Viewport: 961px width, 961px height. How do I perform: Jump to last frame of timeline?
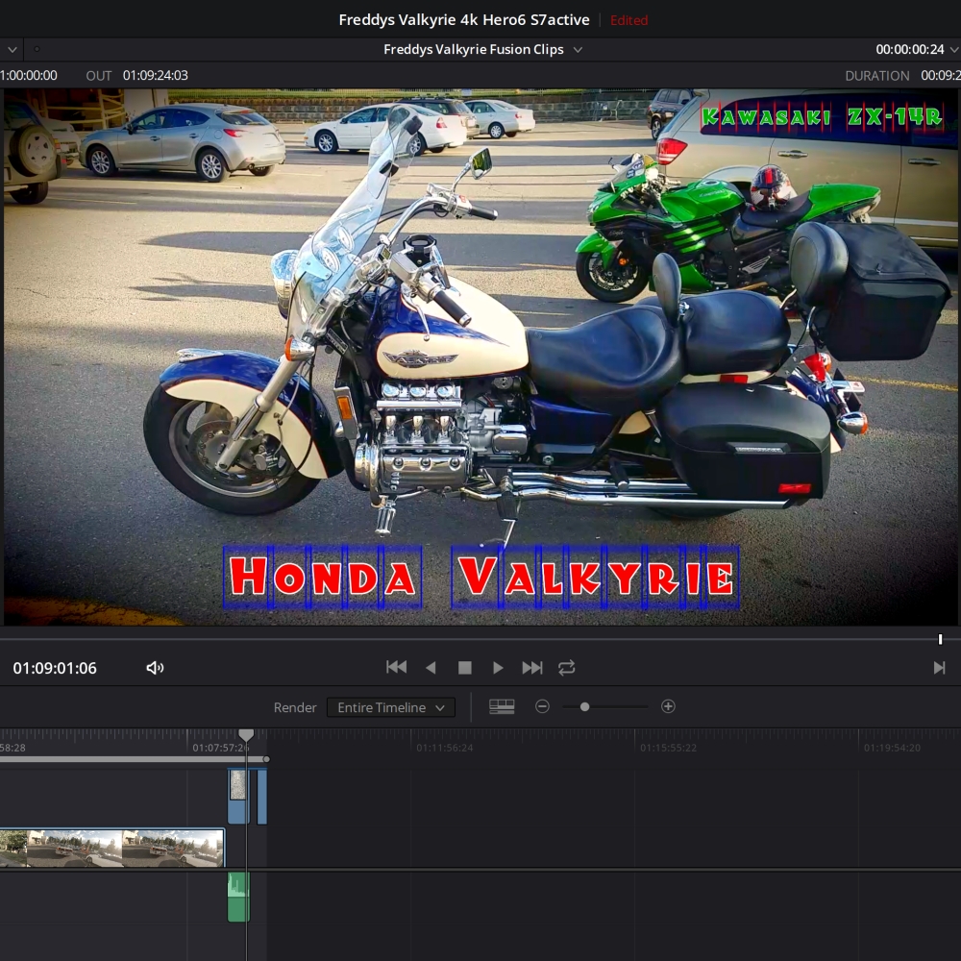click(532, 668)
